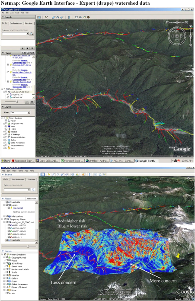
Task: Expand Weather layer node in lower window
Action: (x=4, y=275)
